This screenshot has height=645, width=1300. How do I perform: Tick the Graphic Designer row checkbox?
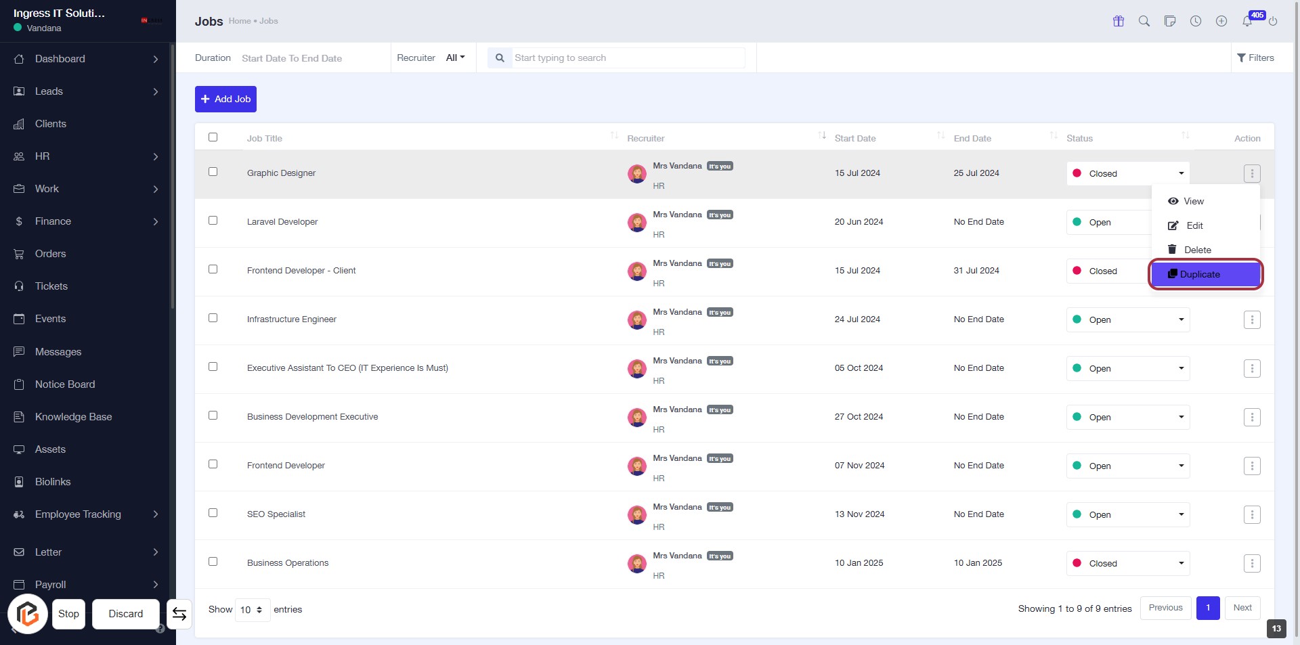(213, 172)
